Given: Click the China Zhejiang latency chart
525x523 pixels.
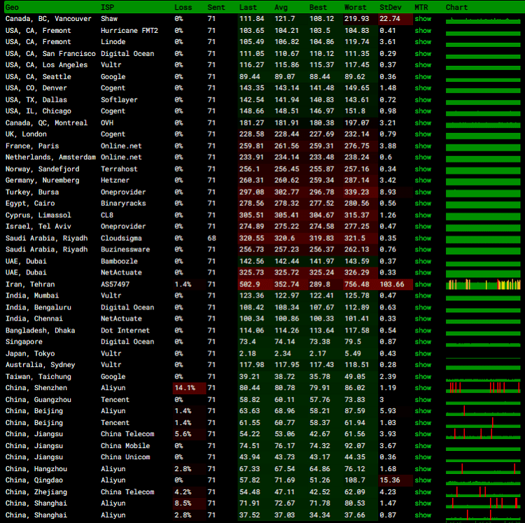Looking at the screenshot, I should click(x=483, y=492).
